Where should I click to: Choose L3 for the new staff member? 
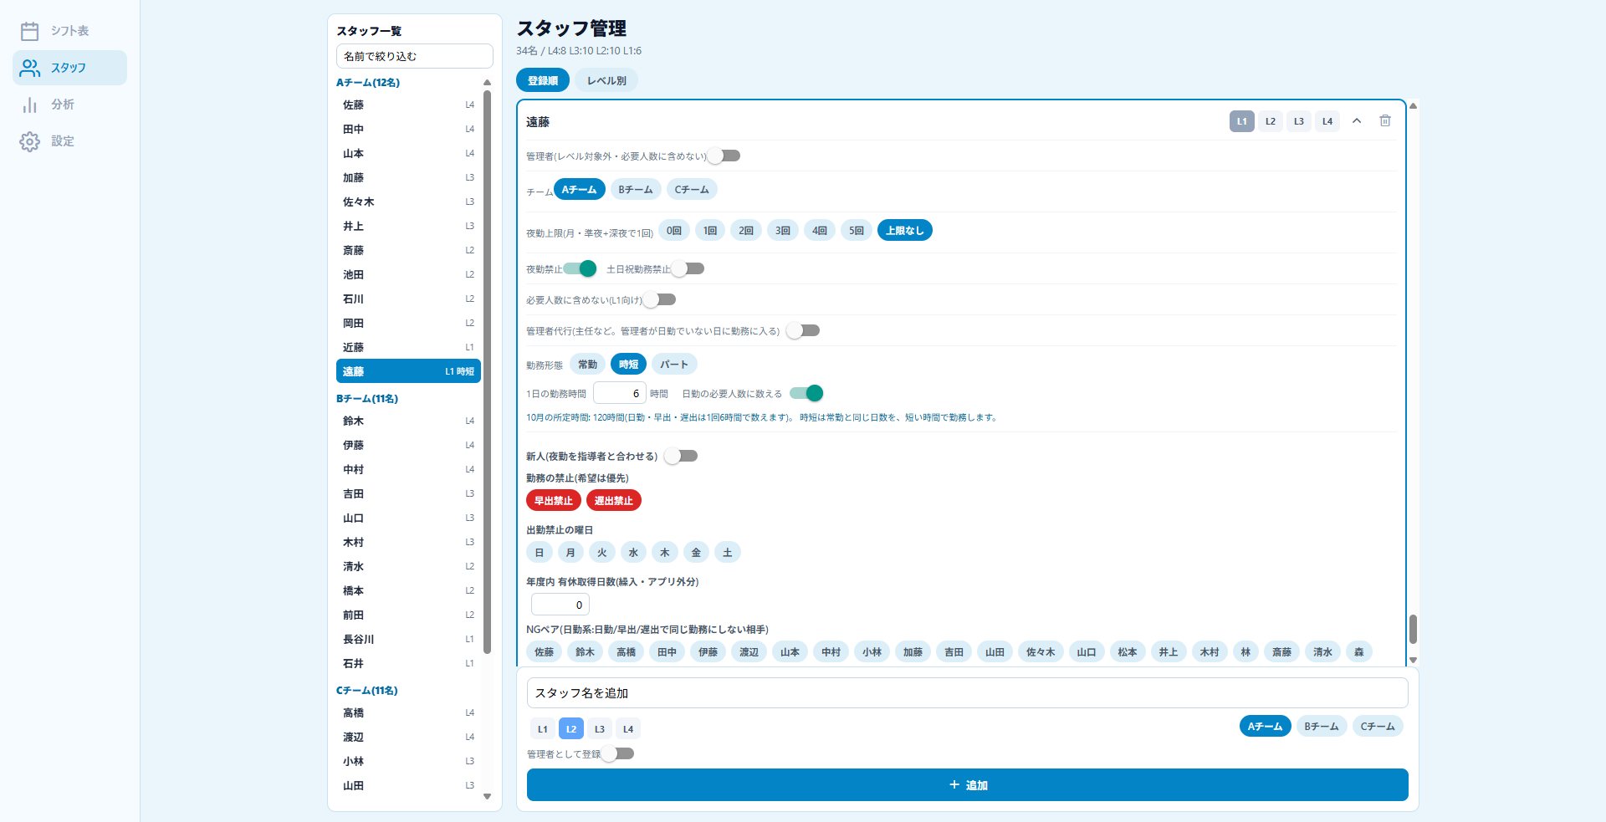(600, 729)
